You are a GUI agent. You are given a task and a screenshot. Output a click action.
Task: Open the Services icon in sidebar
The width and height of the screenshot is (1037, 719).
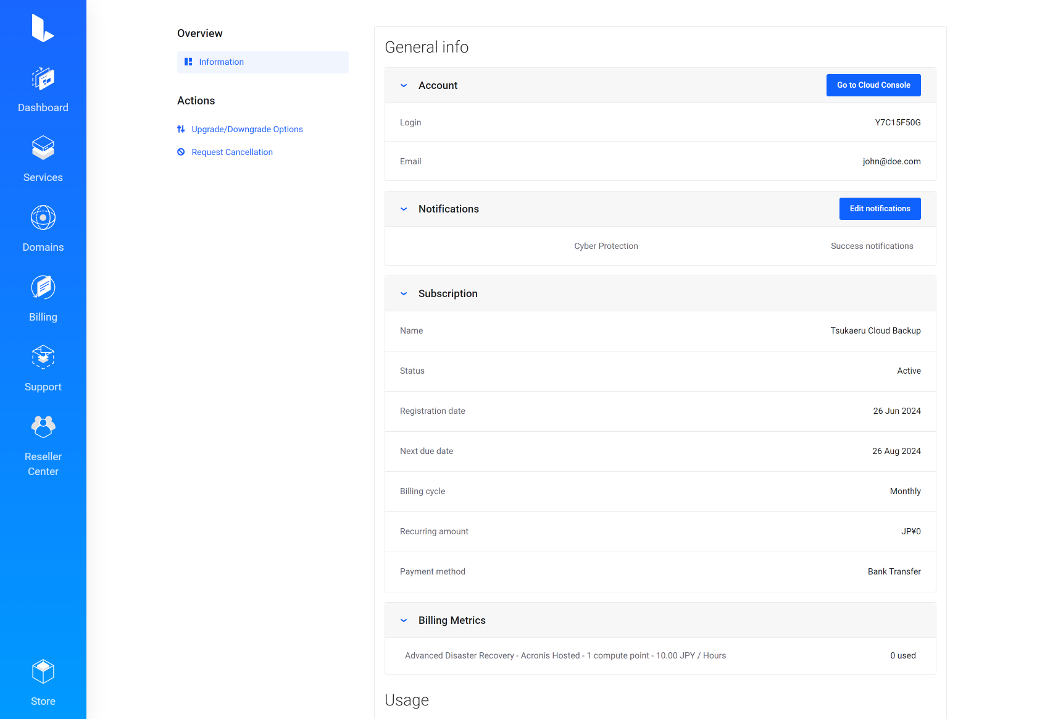tap(43, 148)
